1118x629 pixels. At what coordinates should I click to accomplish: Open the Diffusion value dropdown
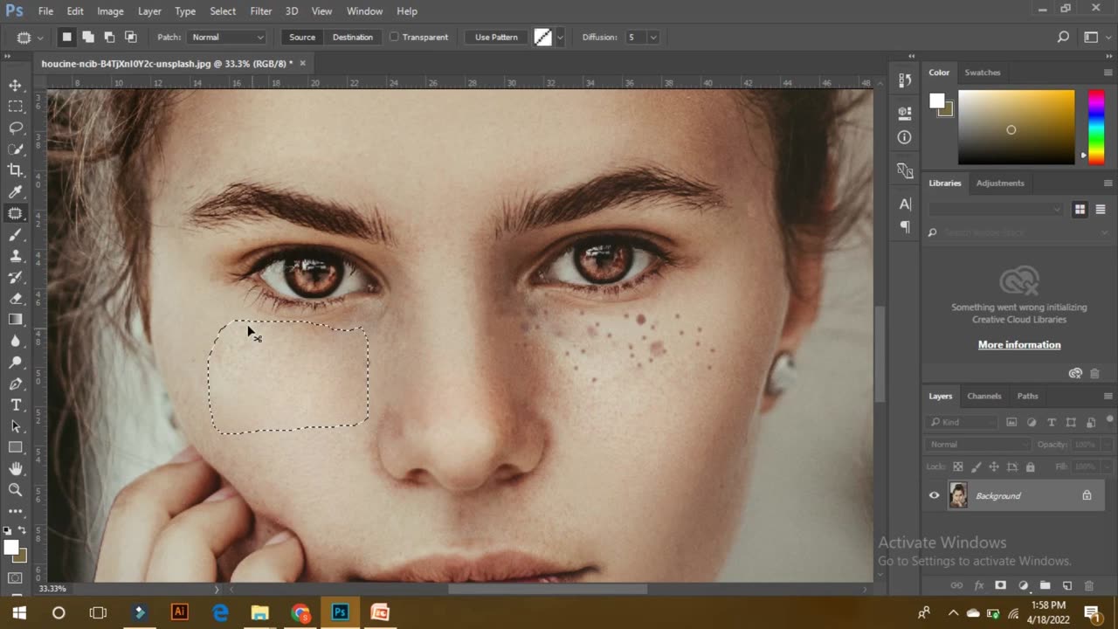(x=652, y=37)
